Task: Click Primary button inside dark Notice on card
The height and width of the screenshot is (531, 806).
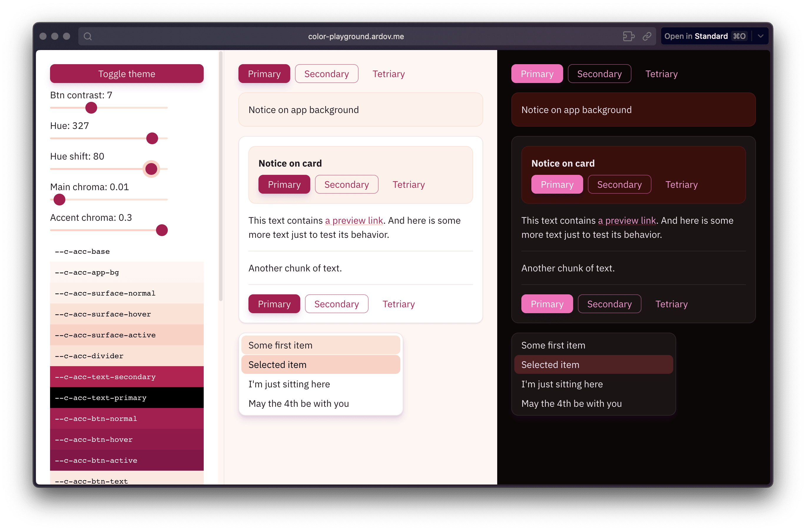Action: [x=557, y=185]
